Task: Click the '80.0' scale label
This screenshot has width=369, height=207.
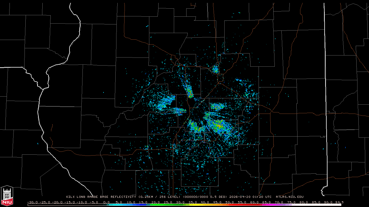Action: (x=304, y=202)
